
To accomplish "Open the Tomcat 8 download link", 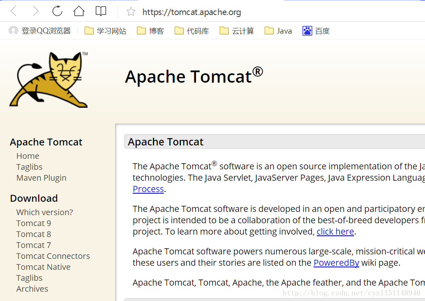I will tap(34, 234).
